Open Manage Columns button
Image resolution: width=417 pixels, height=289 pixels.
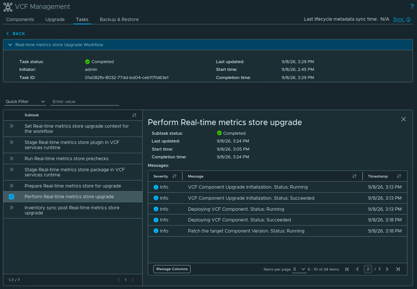[172, 269]
